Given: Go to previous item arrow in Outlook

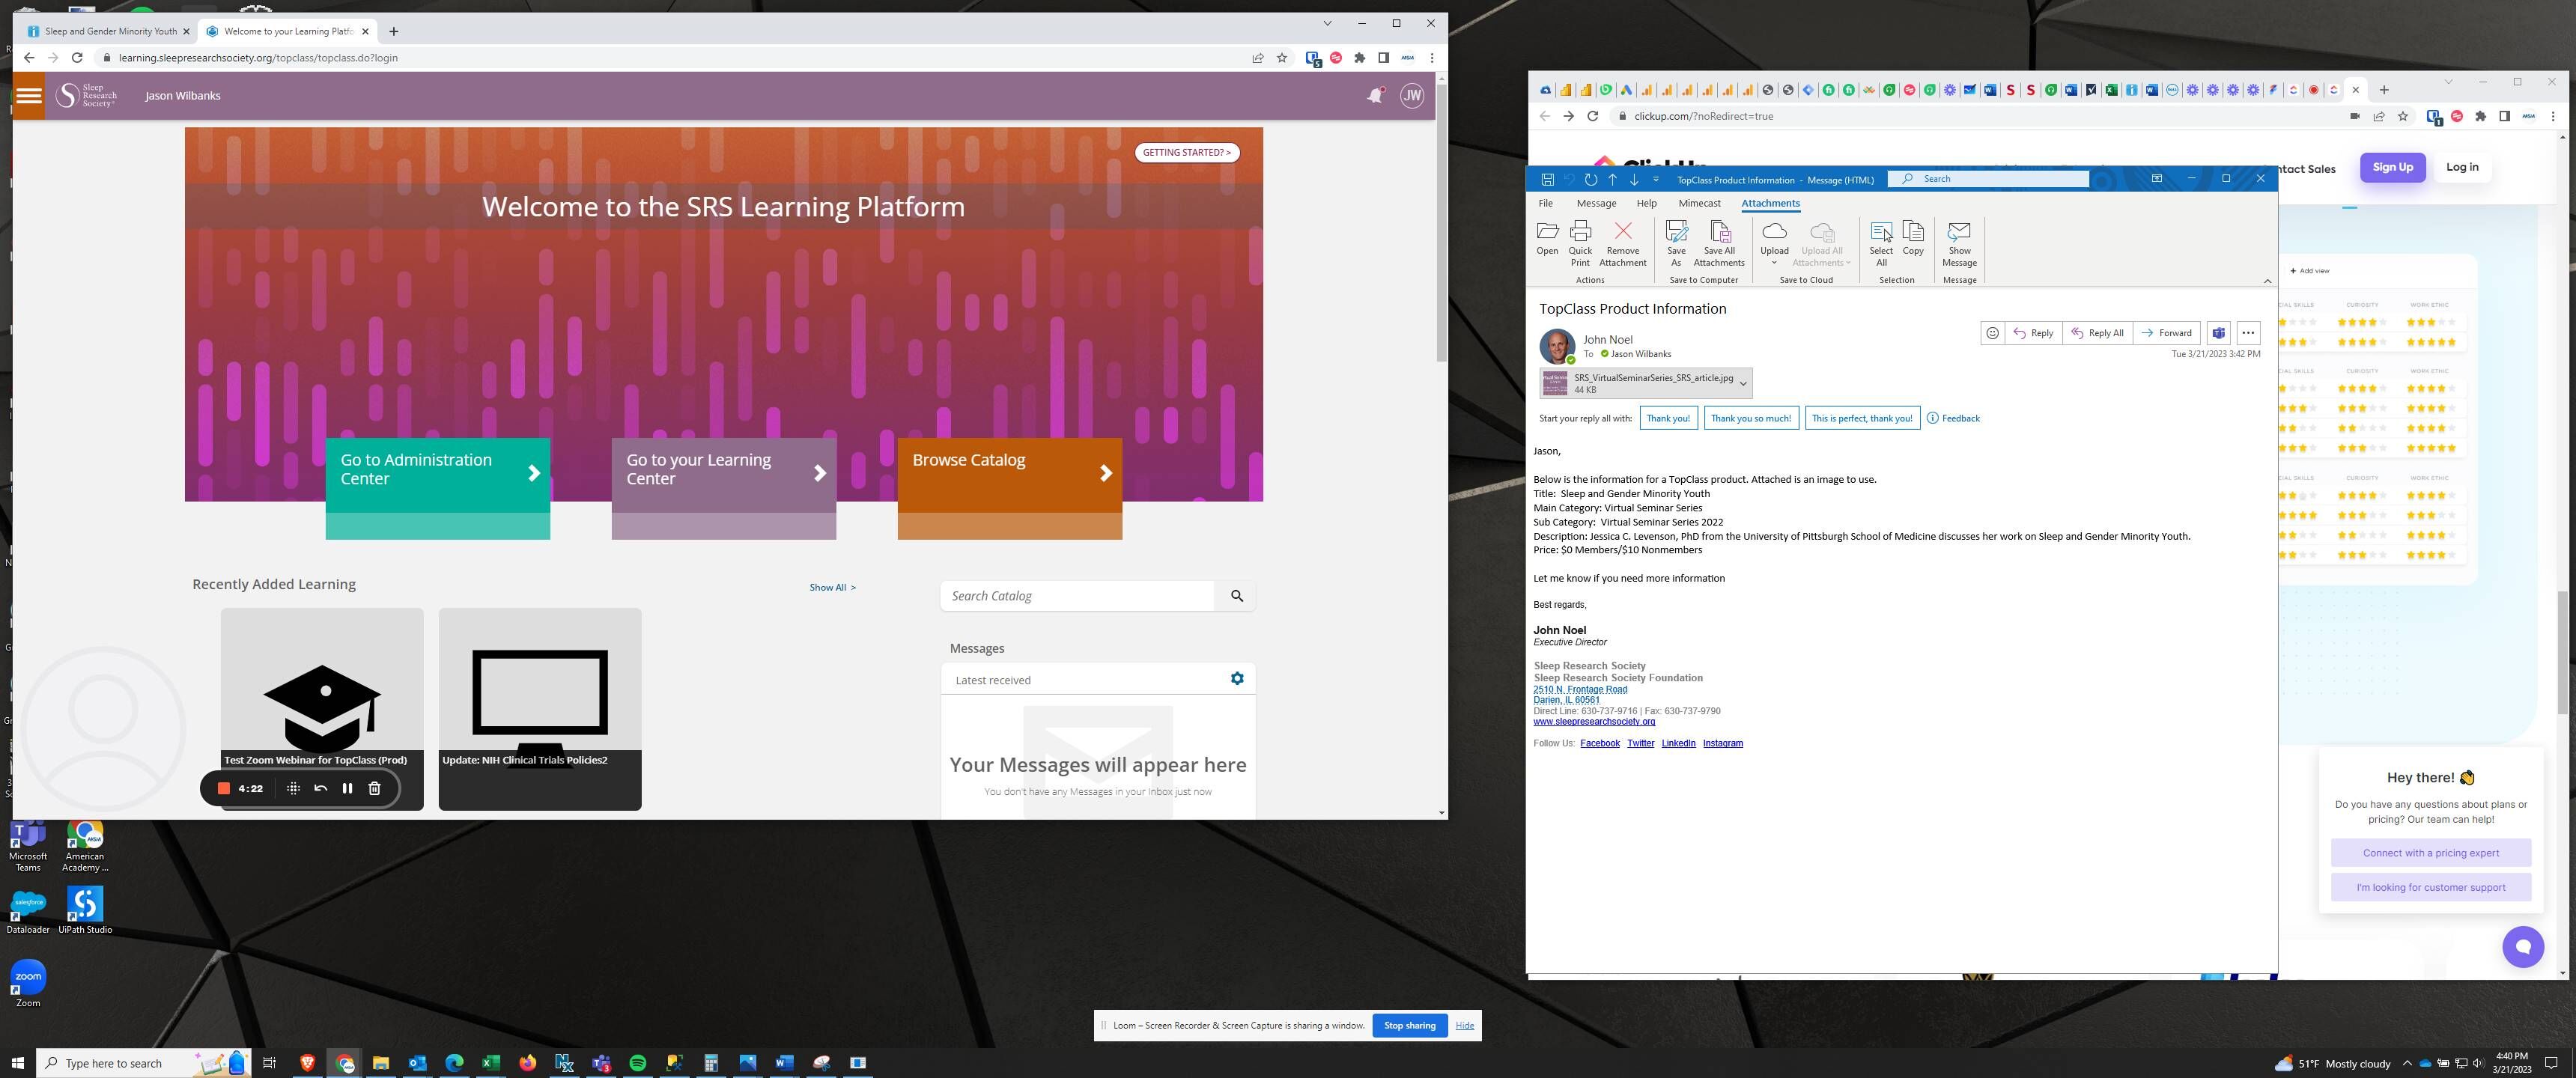Looking at the screenshot, I should 1612,179.
